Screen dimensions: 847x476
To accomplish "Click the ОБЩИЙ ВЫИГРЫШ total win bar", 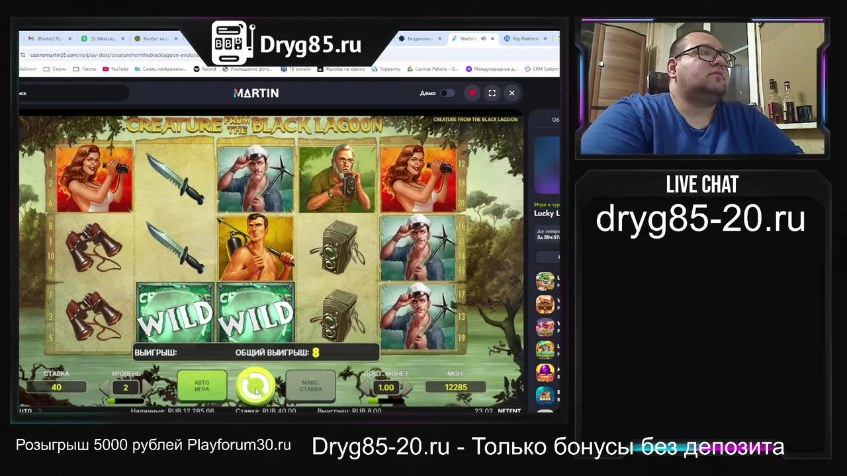I will (x=256, y=352).
